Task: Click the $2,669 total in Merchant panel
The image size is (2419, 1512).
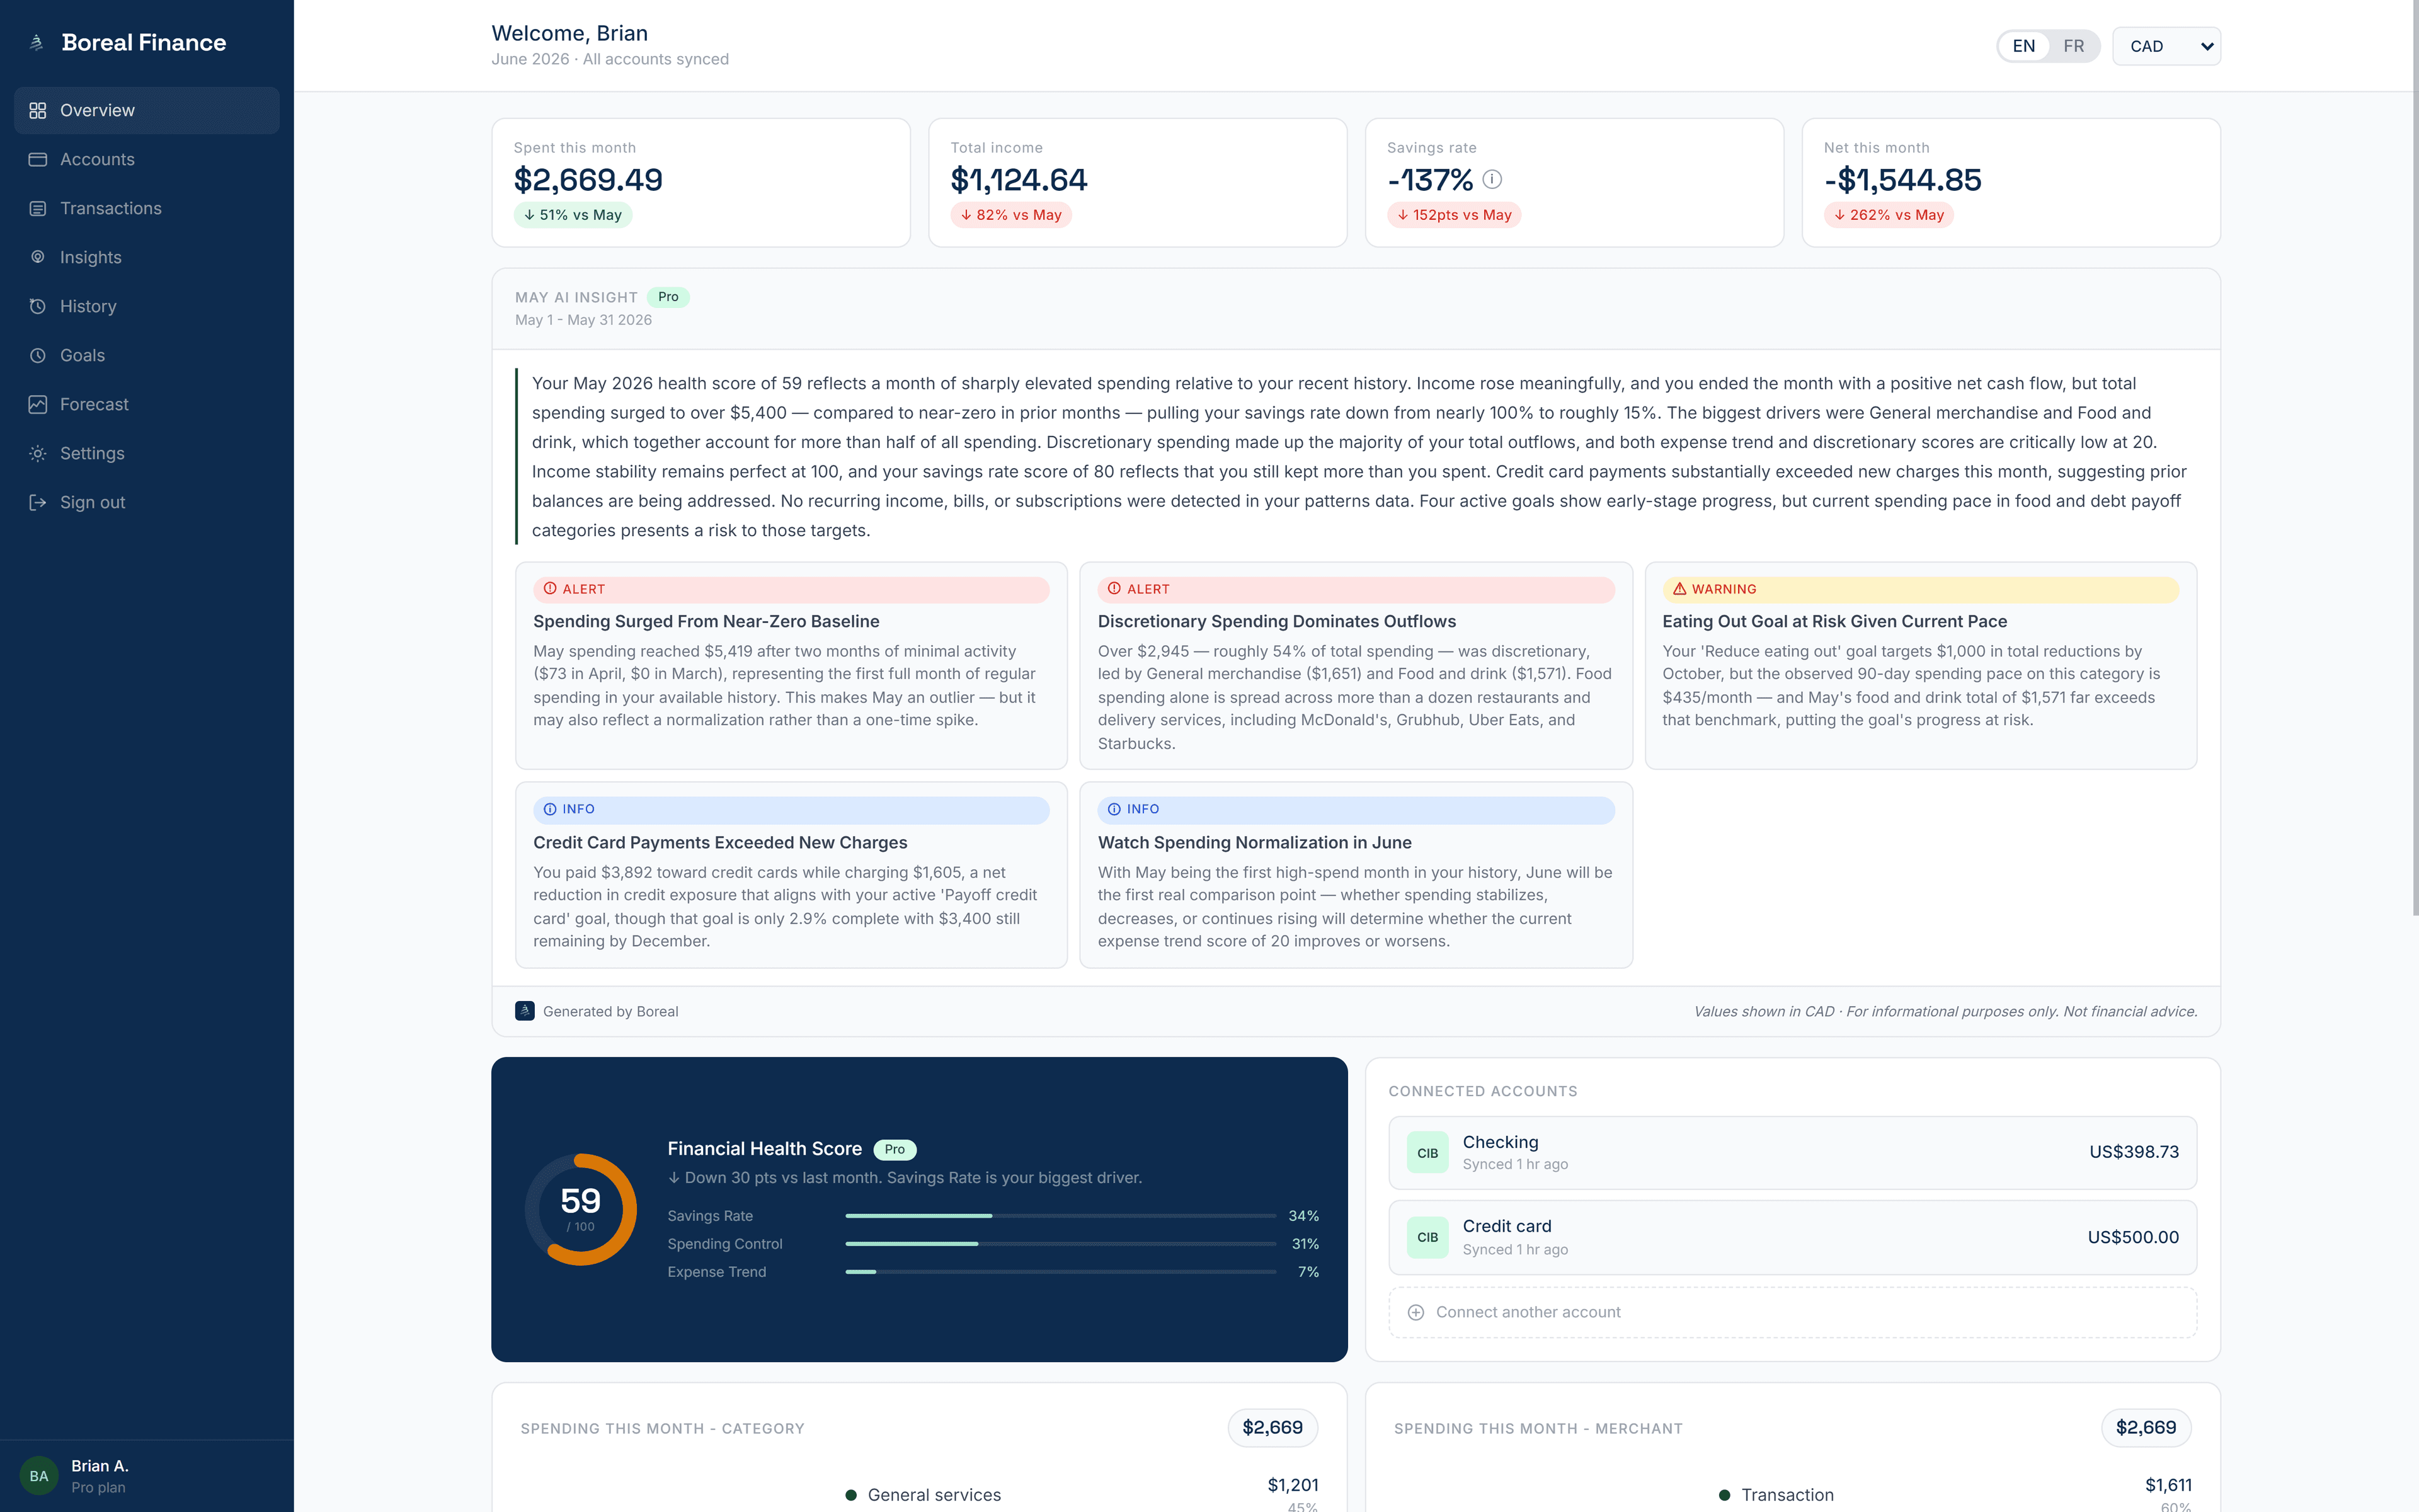Action: coord(2146,1428)
